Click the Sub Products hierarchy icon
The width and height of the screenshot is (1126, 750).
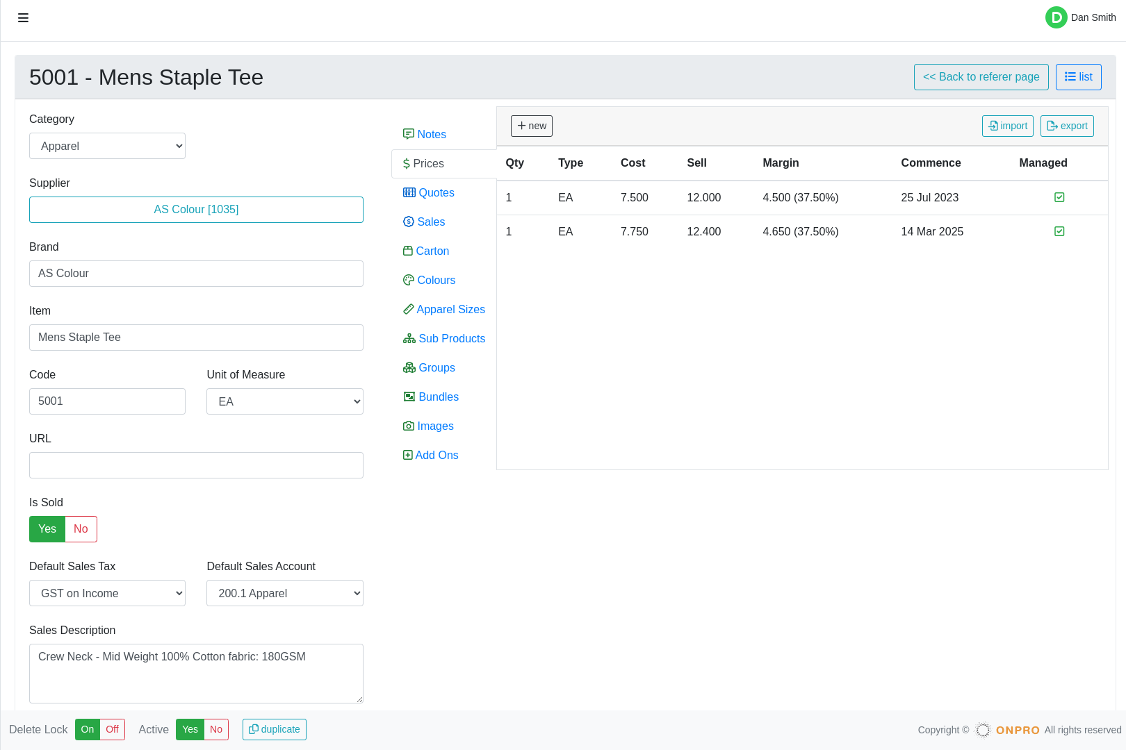click(x=409, y=338)
